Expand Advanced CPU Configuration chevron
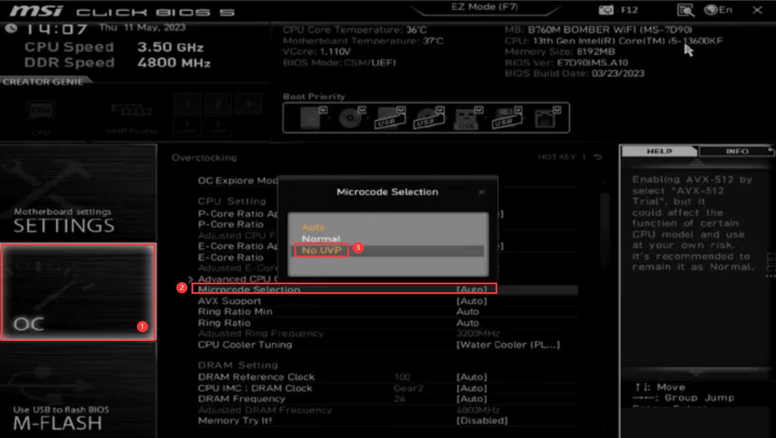Screen dimensions: 776x438 (191, 279)
